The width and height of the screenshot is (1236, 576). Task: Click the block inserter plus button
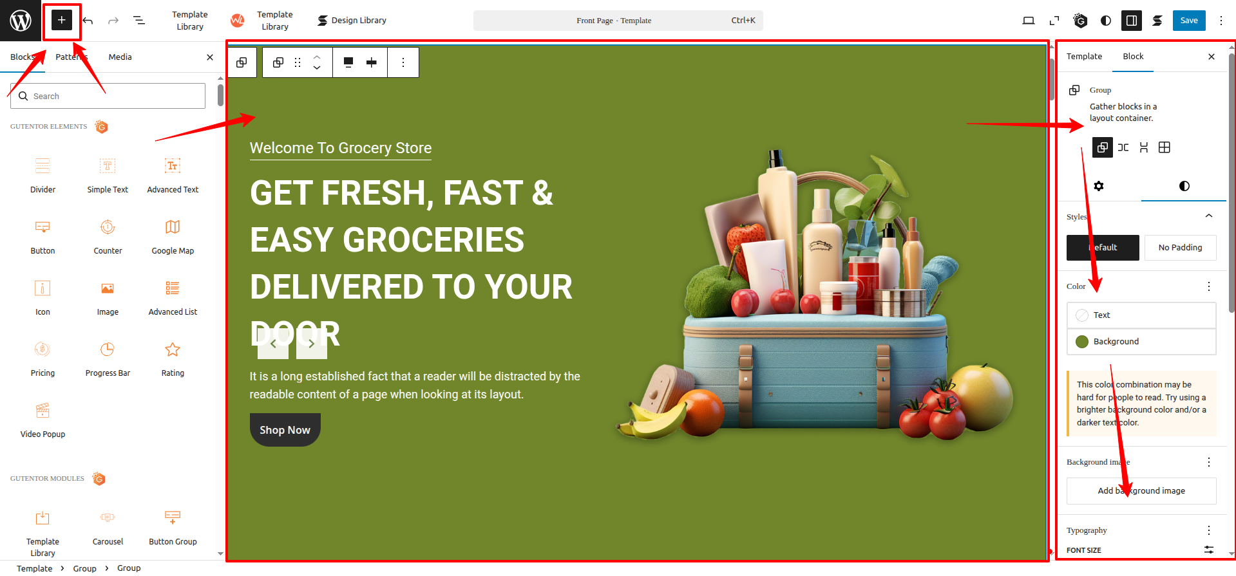tap(61, 21)
